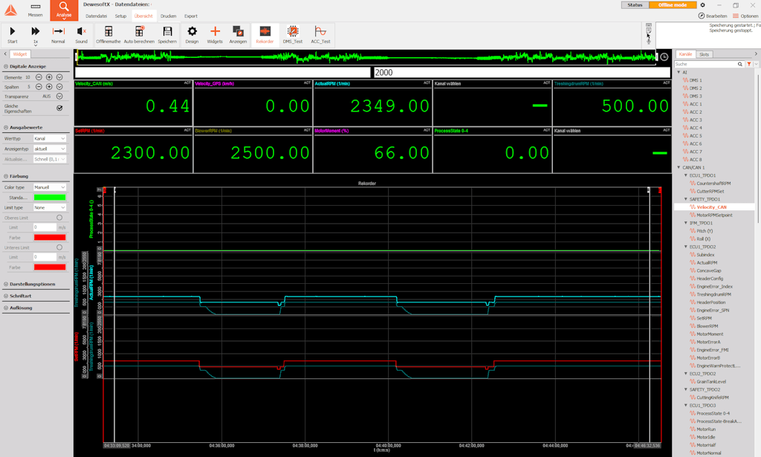The height and width of the screenshot is (457, 761).
Task: Click the Speichern save icon
Action: [167, 31]
